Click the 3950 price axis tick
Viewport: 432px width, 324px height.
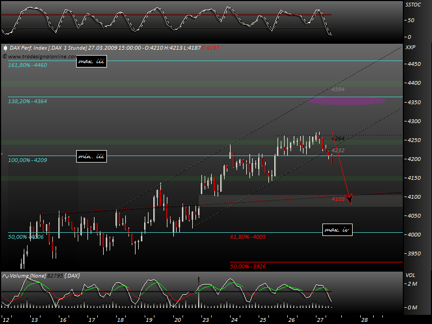pos(414,253)
